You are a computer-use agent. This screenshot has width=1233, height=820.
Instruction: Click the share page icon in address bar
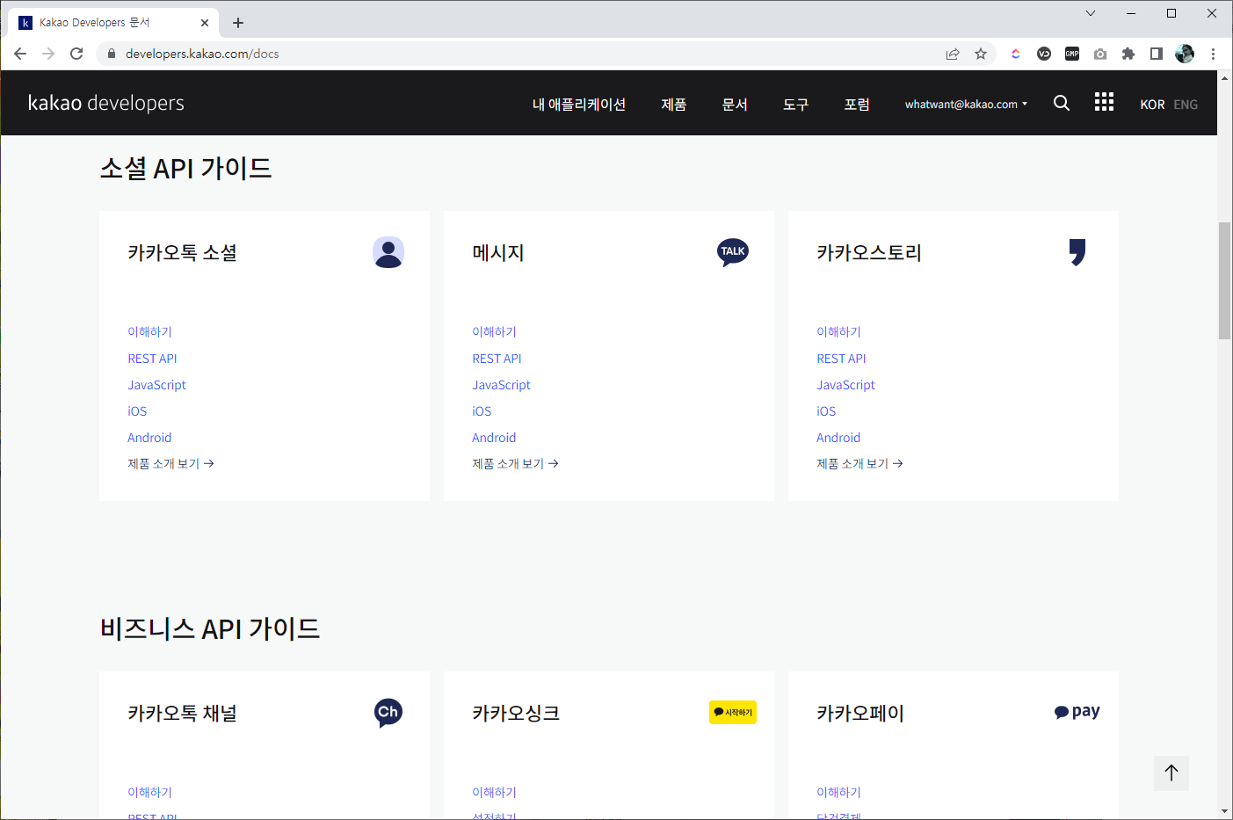[x=953, y=54]
